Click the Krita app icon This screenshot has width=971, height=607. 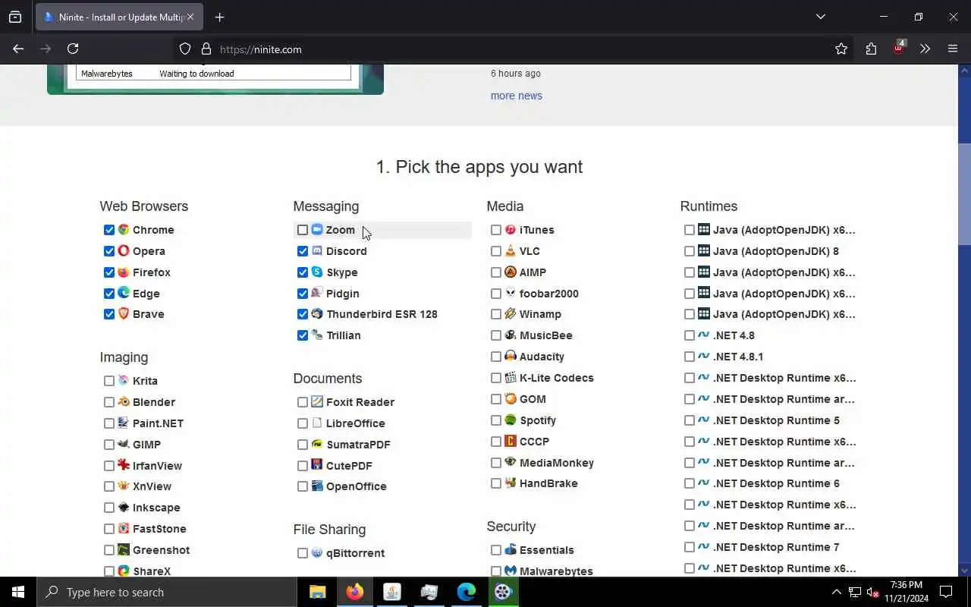[x=124, y=380]
